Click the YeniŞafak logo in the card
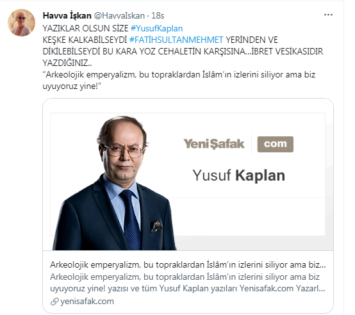Screen dimensions: 355x315 [214, 144]
